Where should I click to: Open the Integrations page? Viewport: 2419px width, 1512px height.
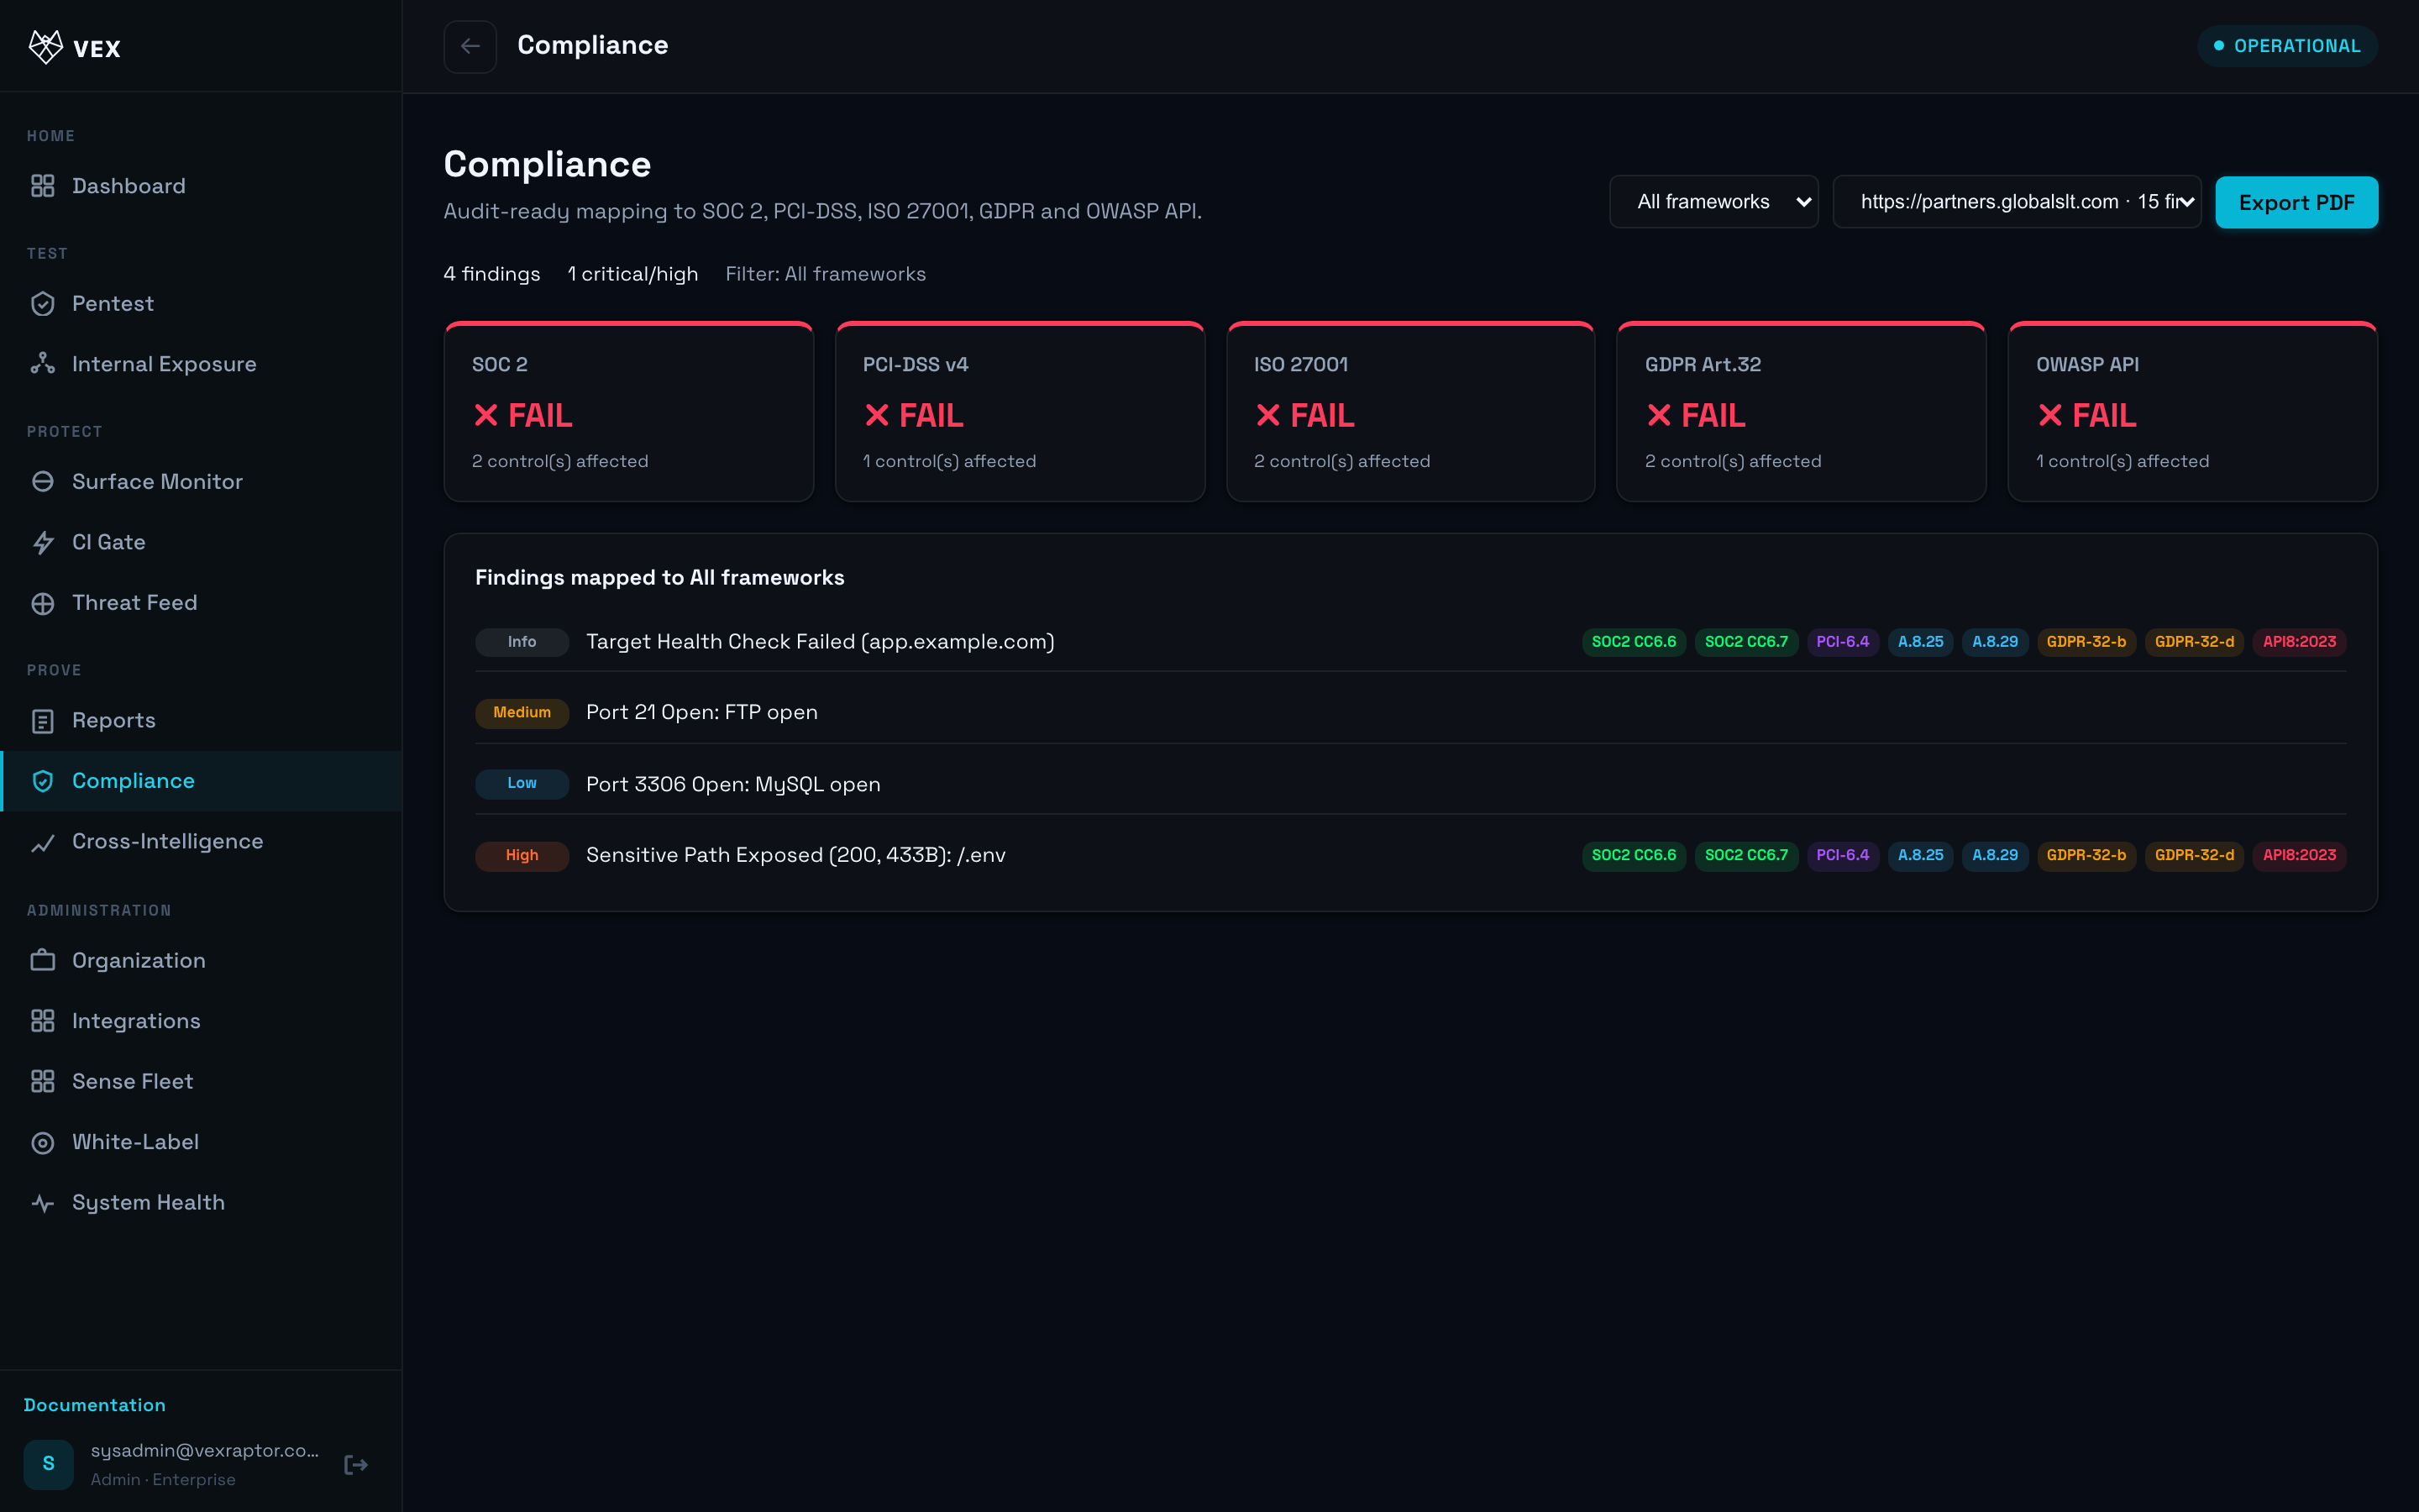[x=201, y=1021]
